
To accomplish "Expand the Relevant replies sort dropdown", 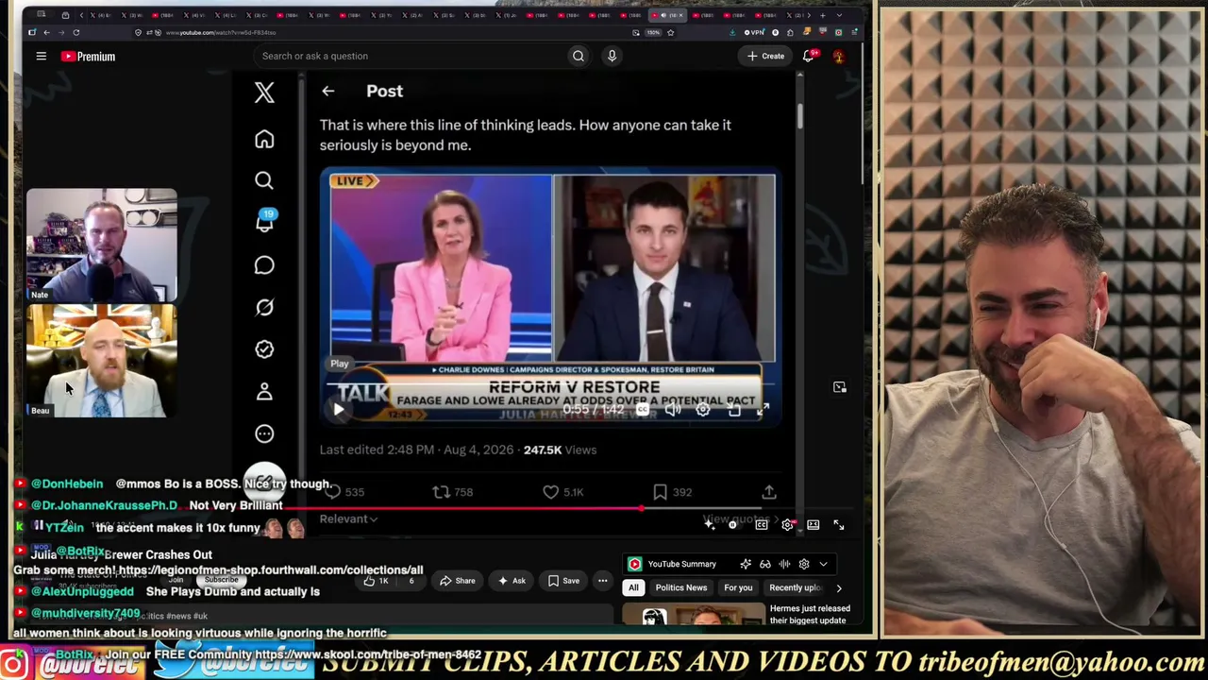I will (348, 518).
